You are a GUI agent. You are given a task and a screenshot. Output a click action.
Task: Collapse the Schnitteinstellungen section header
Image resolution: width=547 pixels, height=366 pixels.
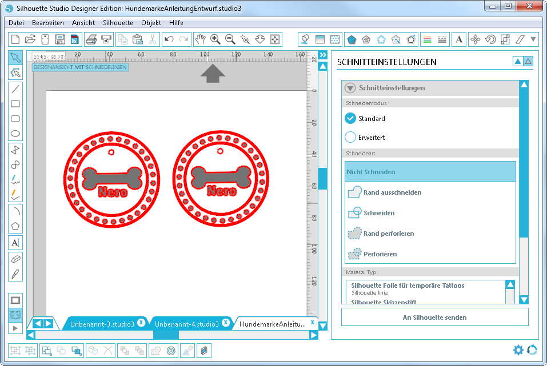(350, 88)
